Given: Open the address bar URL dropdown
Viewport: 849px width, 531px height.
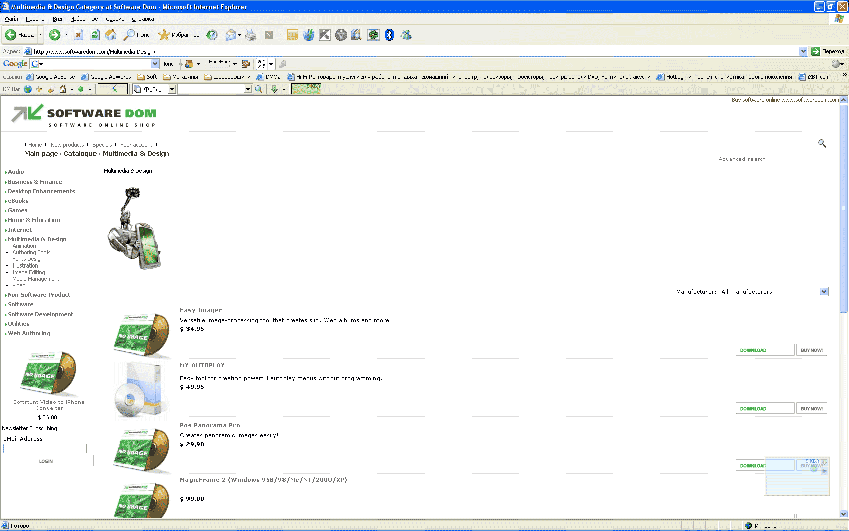Looking at the screenshot, I should 803,51.
